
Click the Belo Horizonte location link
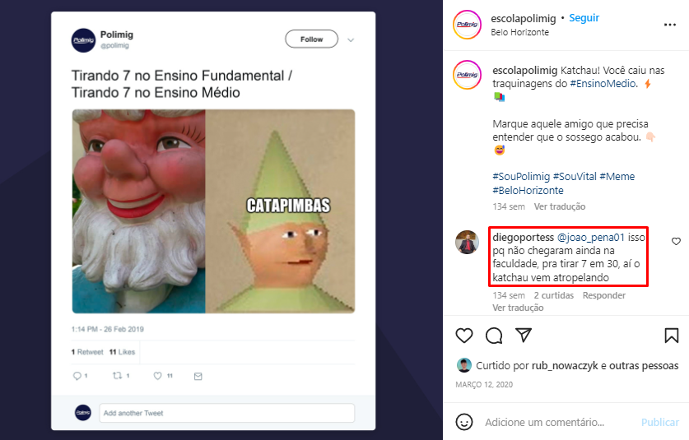(x=518, y=32)
